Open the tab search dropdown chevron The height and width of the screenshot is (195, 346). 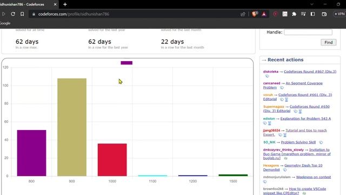click(x=312, y=4)
